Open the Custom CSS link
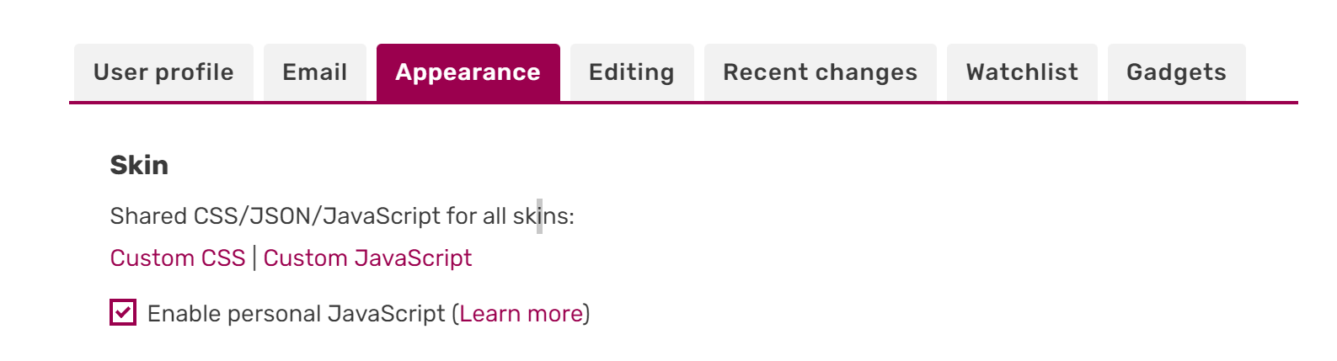This screenshot has height=361, width=1337. coord(178,258)
